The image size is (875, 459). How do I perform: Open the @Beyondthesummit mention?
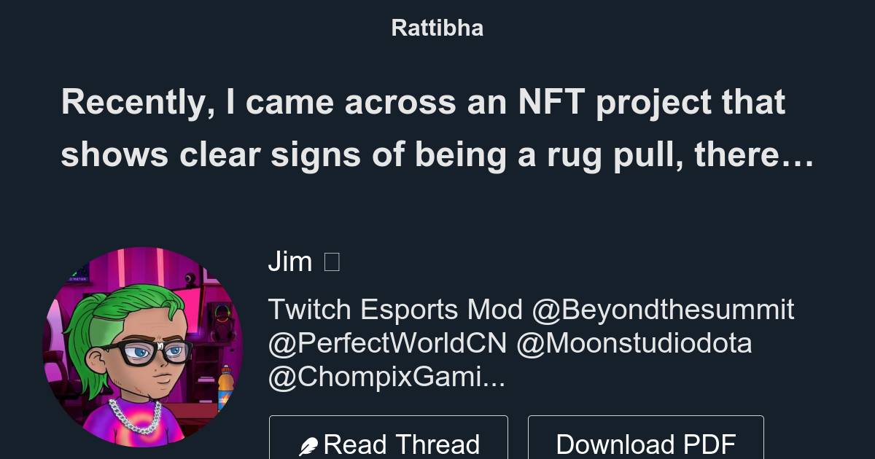pyautogui.click(x=663, y=310)
